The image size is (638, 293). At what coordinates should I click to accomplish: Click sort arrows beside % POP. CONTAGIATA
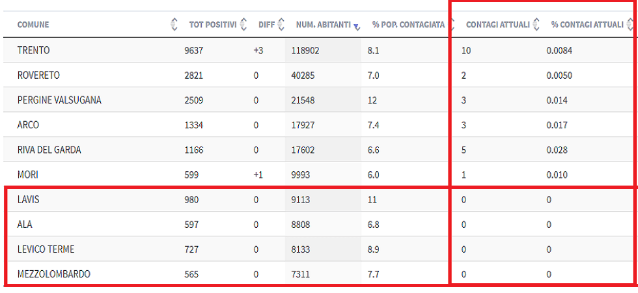[x=449, y=25]
